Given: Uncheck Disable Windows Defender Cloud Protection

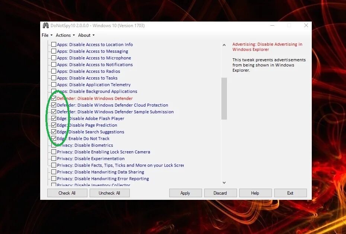Looking at the screenshot, I should tap(54, 105).
